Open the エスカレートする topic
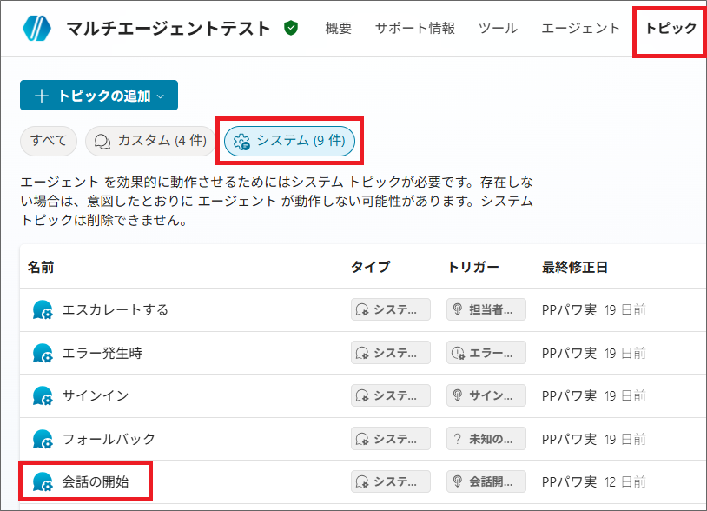The image size is (707, 511). [x=115, y=309]
